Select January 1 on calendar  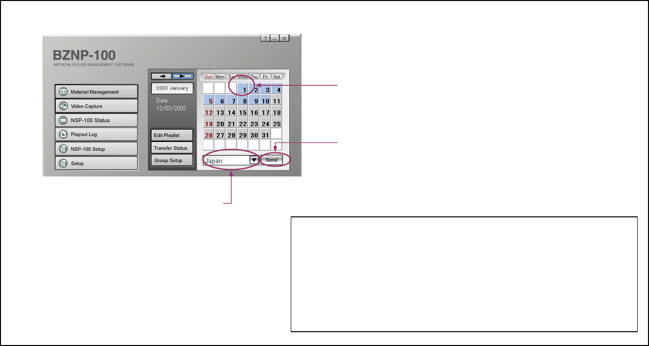243,88
